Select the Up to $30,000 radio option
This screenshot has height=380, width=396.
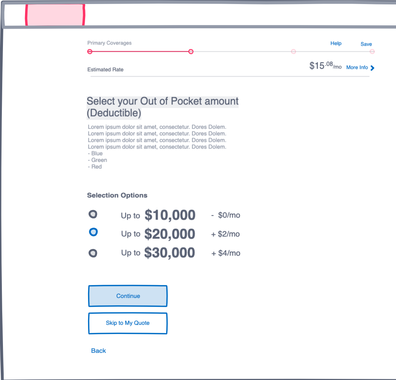(93, 253)
